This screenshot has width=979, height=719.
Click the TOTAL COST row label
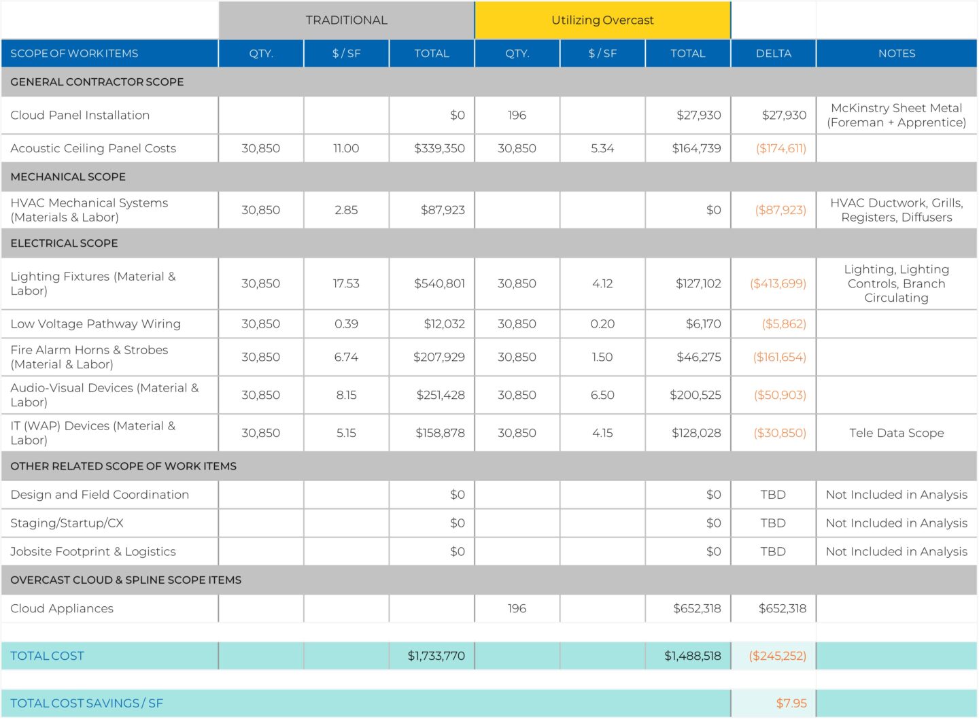[47, 656]
